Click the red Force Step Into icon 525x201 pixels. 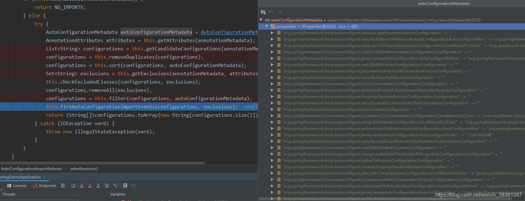coord(90,185)
